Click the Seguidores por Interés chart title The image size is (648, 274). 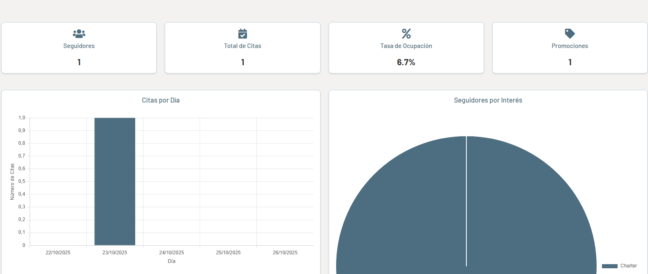[488, 100]
